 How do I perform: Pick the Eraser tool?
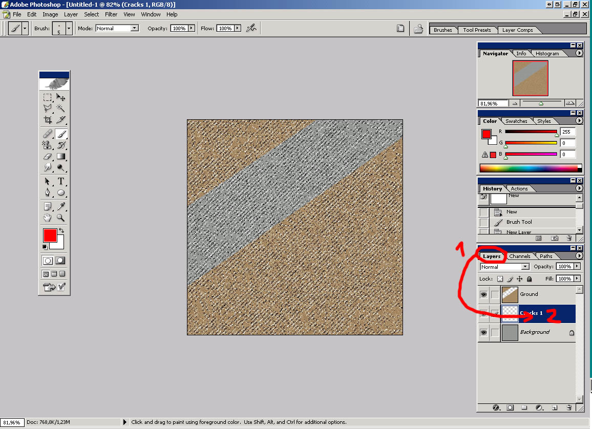[48, 156]
